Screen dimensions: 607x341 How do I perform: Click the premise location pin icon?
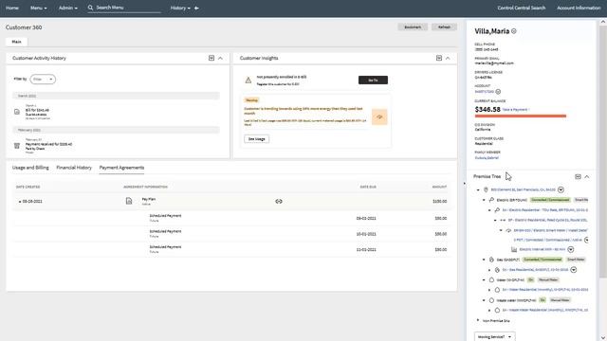(486, 189)
